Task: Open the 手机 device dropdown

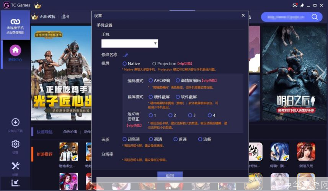Action: click(130, 44)
